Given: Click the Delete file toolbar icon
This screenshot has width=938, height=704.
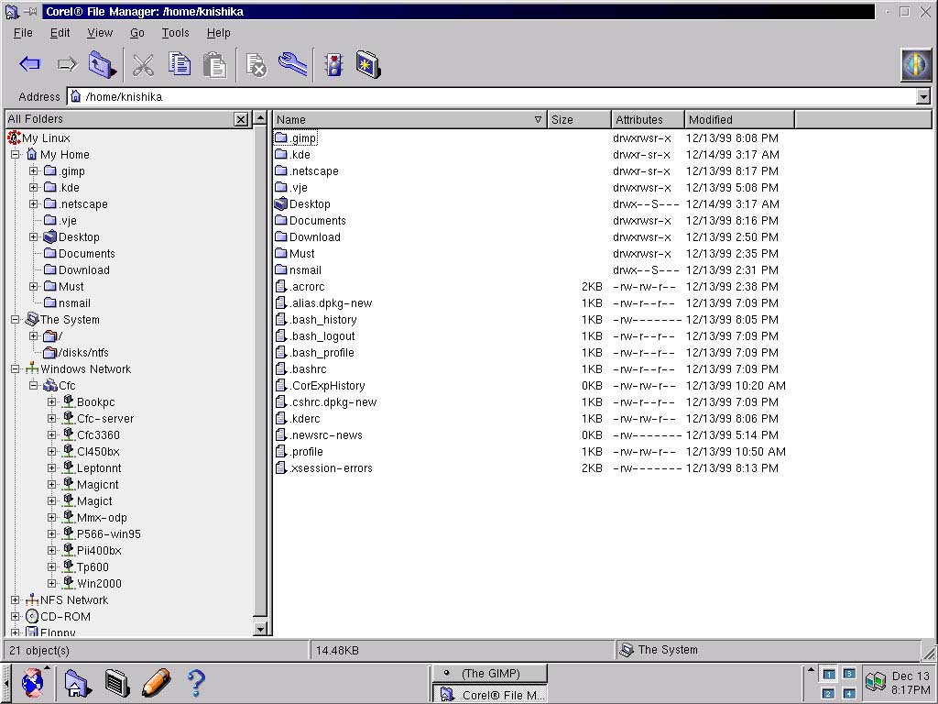Looking at the screenshot, I should [256, 65].
